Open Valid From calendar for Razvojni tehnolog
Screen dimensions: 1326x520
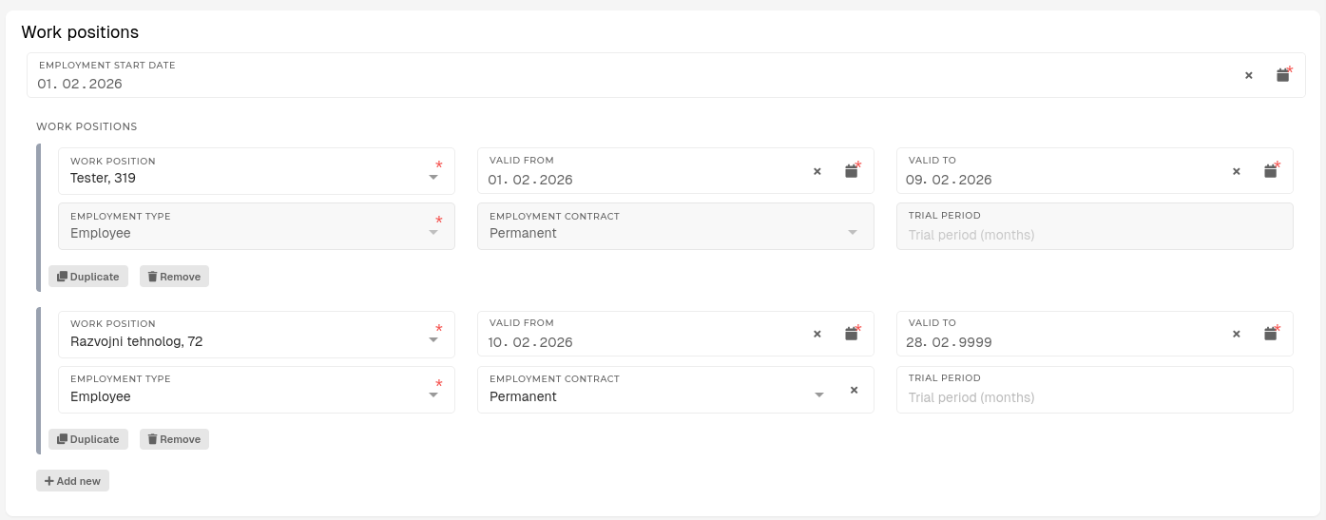852,334
